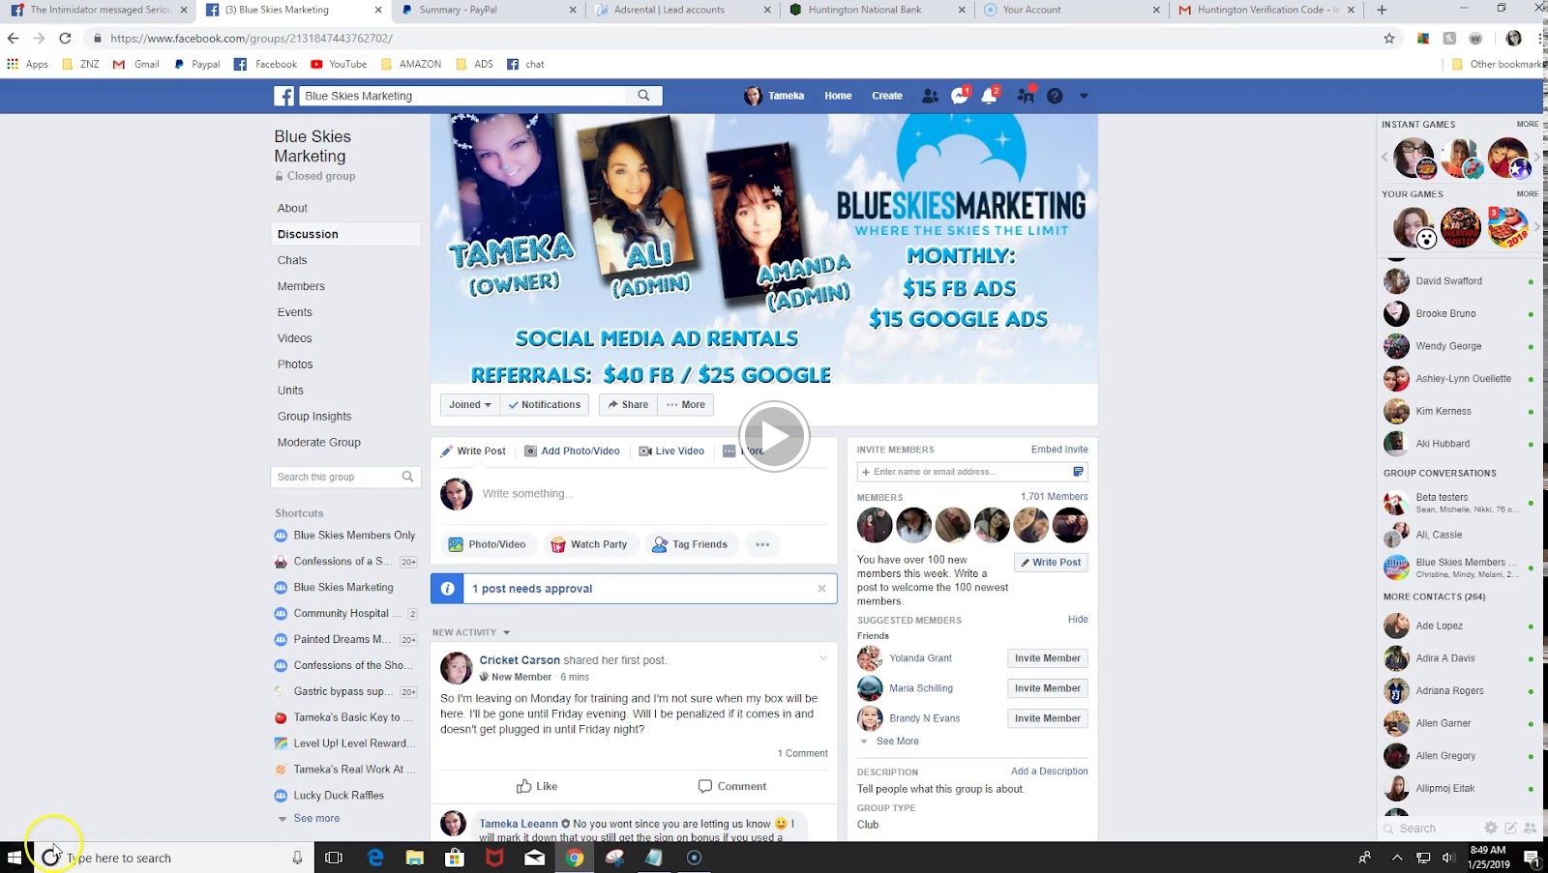Go to Home in Facebook header
The width and height of the screenshot is (1548, 873).
[x=838, y=96]
